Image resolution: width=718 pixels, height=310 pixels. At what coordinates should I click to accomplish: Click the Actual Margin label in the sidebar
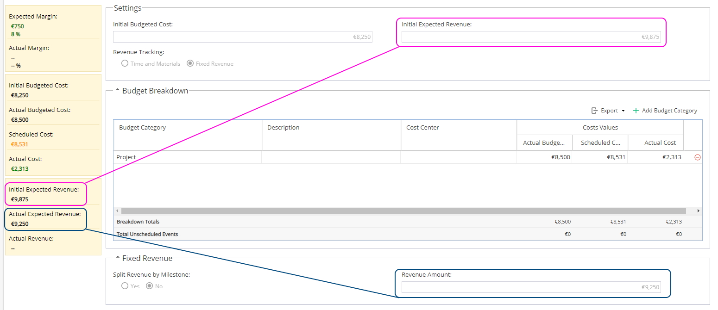[x=29, y=48]
